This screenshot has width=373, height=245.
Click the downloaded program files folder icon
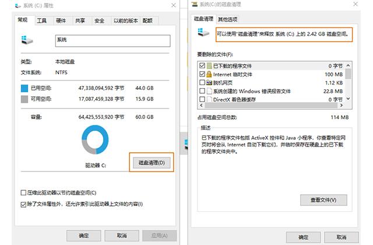pos(209,66)
